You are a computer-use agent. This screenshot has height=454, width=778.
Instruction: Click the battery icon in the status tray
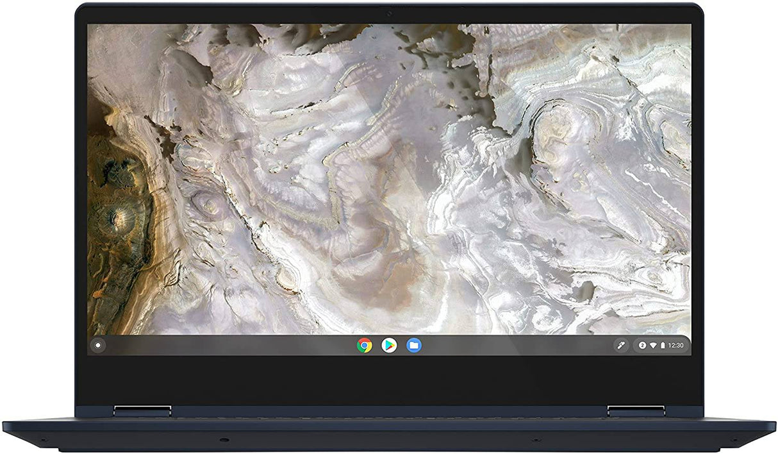(x=663, y=345)
